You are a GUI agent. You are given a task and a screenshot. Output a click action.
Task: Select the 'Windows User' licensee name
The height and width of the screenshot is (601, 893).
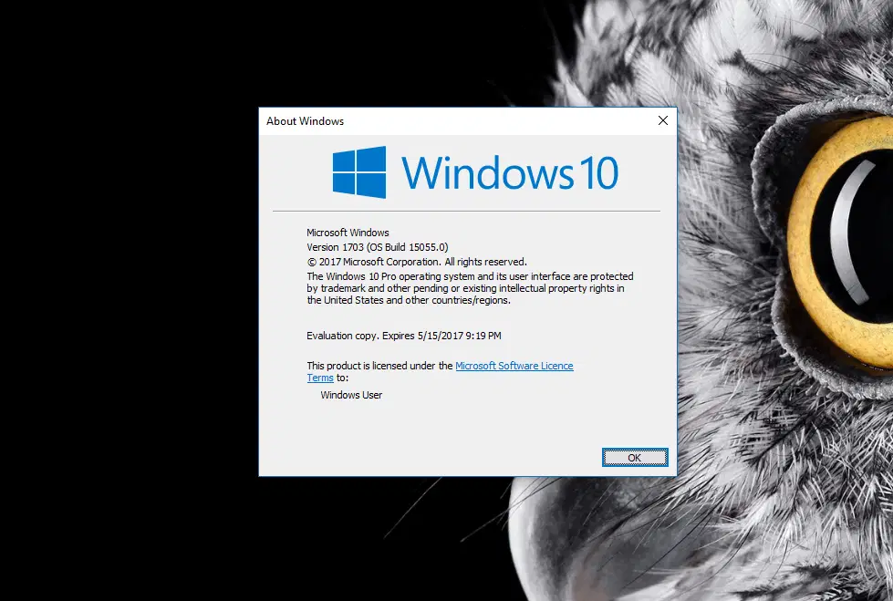(350, 395)
